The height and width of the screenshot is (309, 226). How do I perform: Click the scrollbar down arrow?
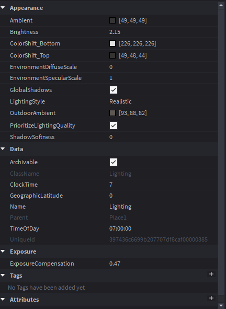tap(221, 306)
